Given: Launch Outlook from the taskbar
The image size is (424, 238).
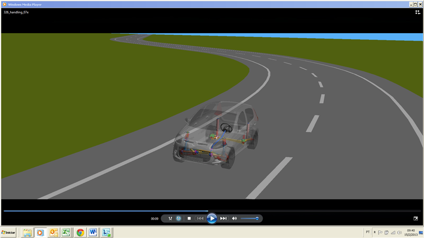Looking at the screenshot, I should [x=53, y=232].
